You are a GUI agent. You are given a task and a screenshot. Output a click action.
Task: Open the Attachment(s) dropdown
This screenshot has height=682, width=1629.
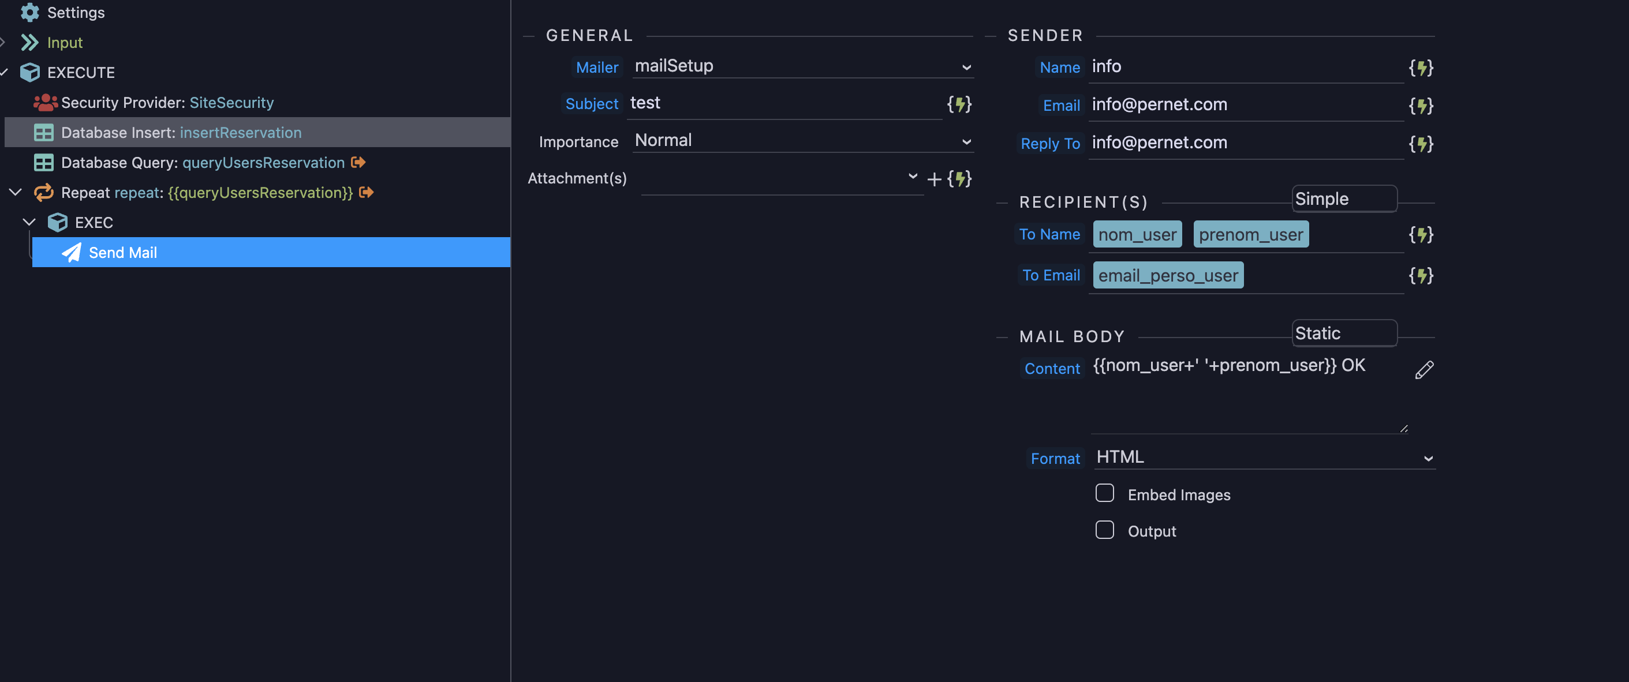click(x=782, y=179)
